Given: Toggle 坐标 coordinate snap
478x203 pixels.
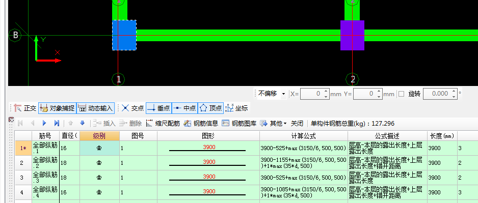Looking at the screenshot, I should click(236, 108).
